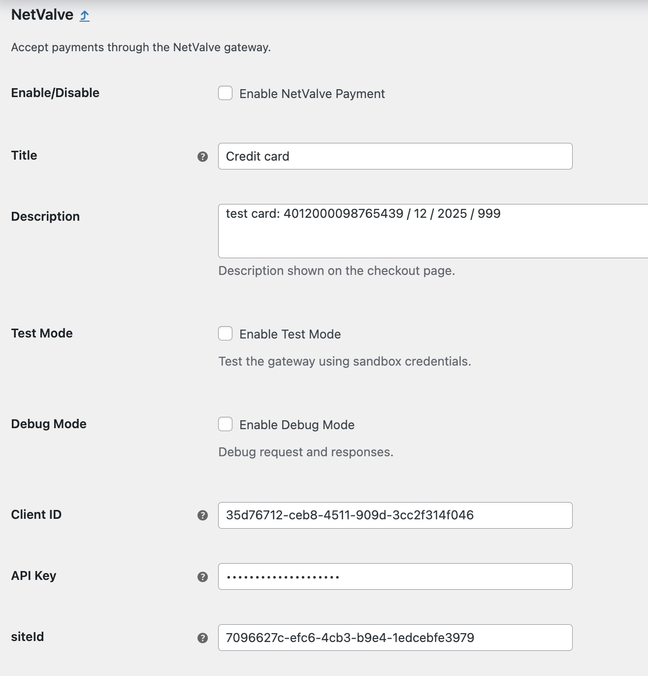Click into the Description textarea with test card
The height and width of the screenshot is (676, 648).
(x=433, y=231)
